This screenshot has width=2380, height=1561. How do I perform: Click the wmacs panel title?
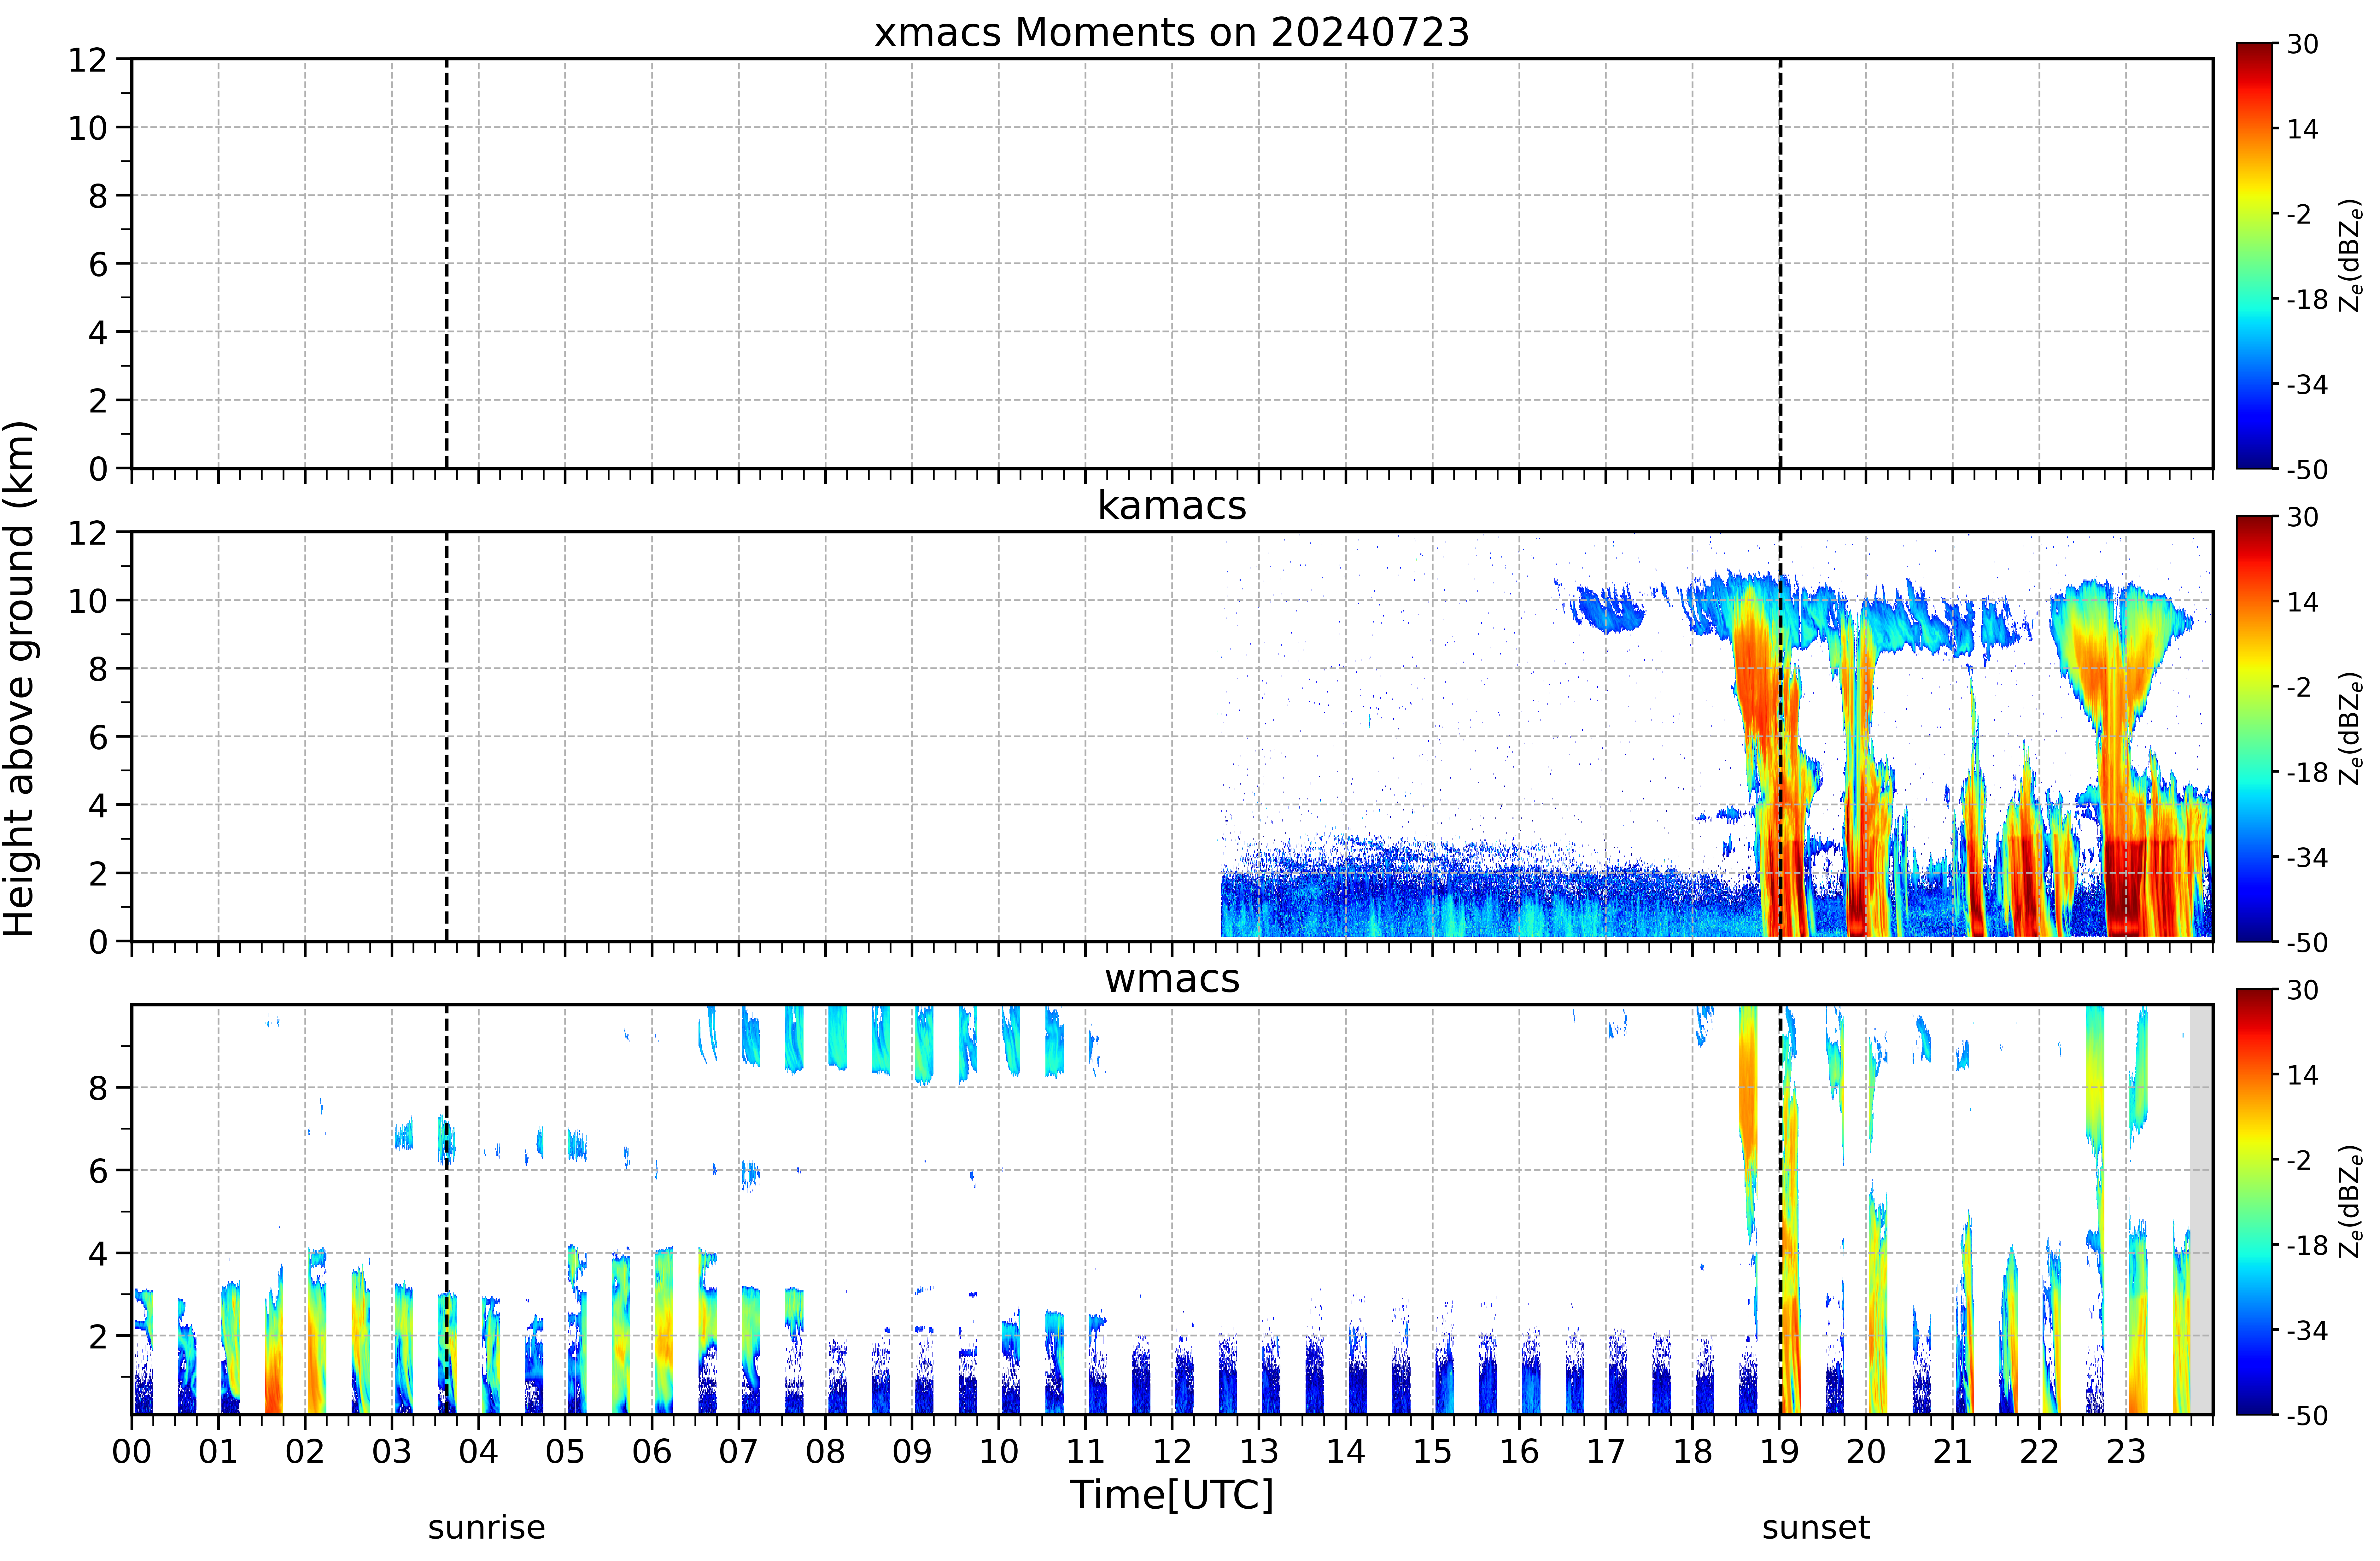[x=1172, y=978]
